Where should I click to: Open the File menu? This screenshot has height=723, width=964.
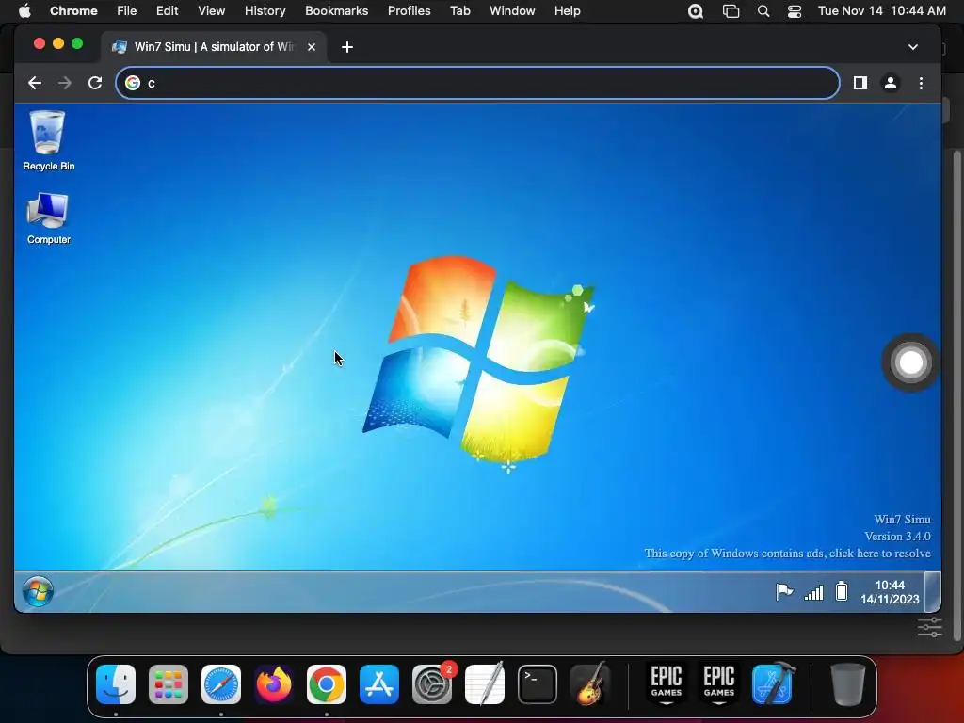127,11
